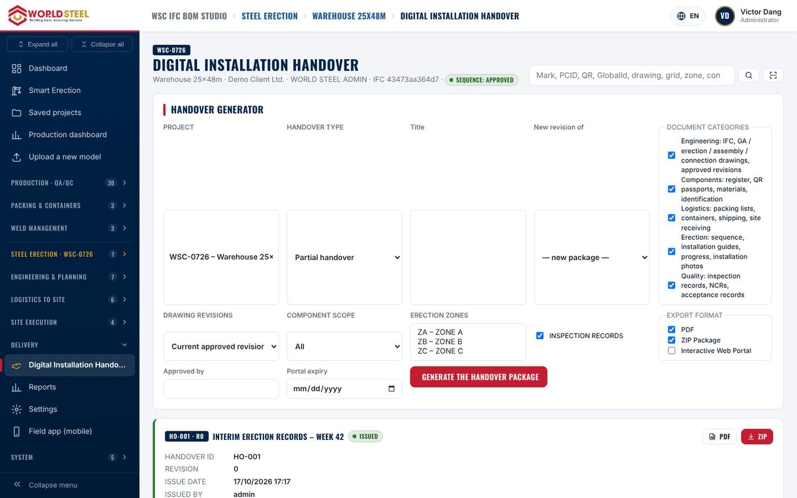Click the globe language icon
797x498 pixels.
point(681,16)
